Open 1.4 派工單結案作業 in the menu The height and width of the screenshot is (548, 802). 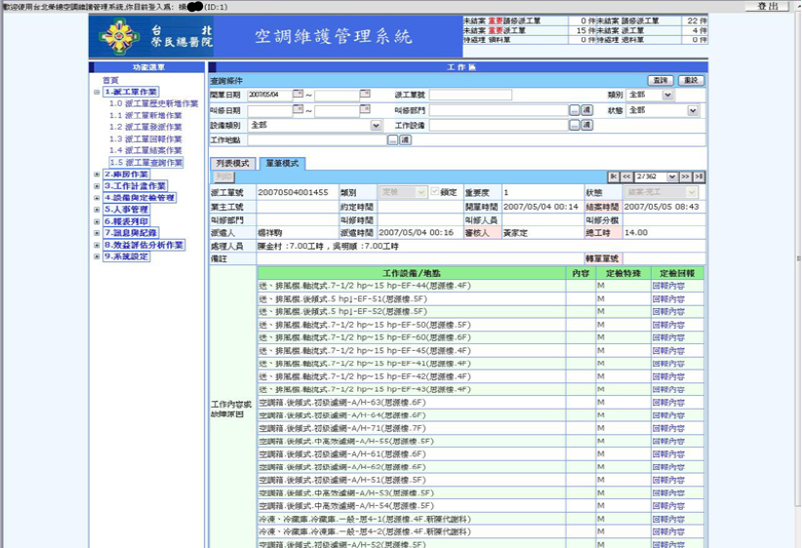[x=145, y=150]
